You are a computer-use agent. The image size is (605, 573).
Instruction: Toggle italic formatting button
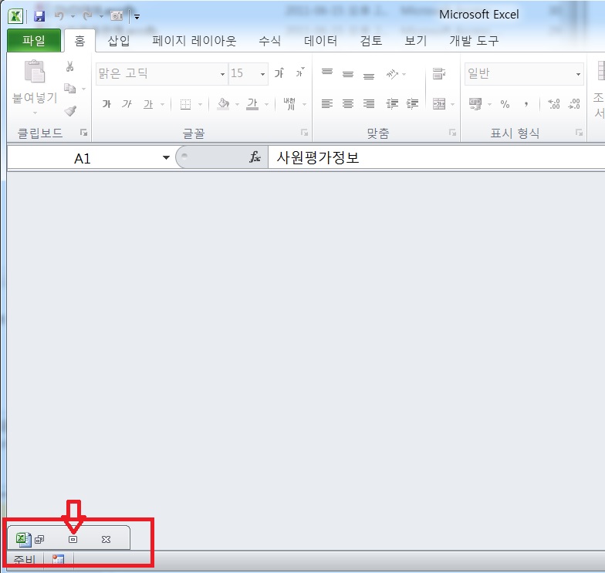[x=127, y=104]
